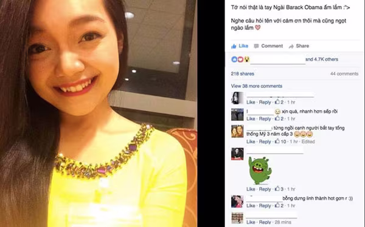This screenshot has height=227, width=365.
Task: Like the 'bỗng dưng linh thành hot gơn' comment
Action: pyautogui.click(x=251, y=206)
